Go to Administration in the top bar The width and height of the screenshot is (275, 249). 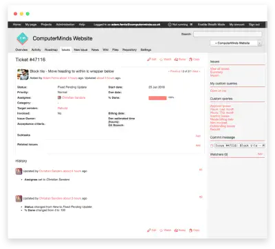(x=65, y=25)
